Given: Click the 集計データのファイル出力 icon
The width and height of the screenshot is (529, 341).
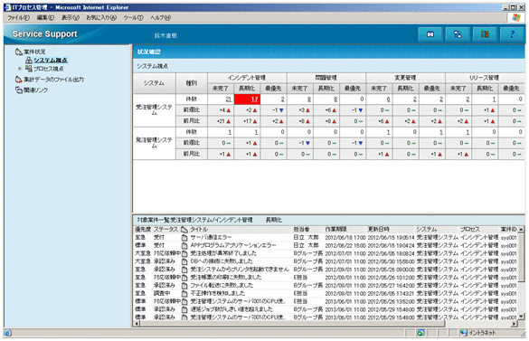Looking at the screenshot, I should (19, 80).
